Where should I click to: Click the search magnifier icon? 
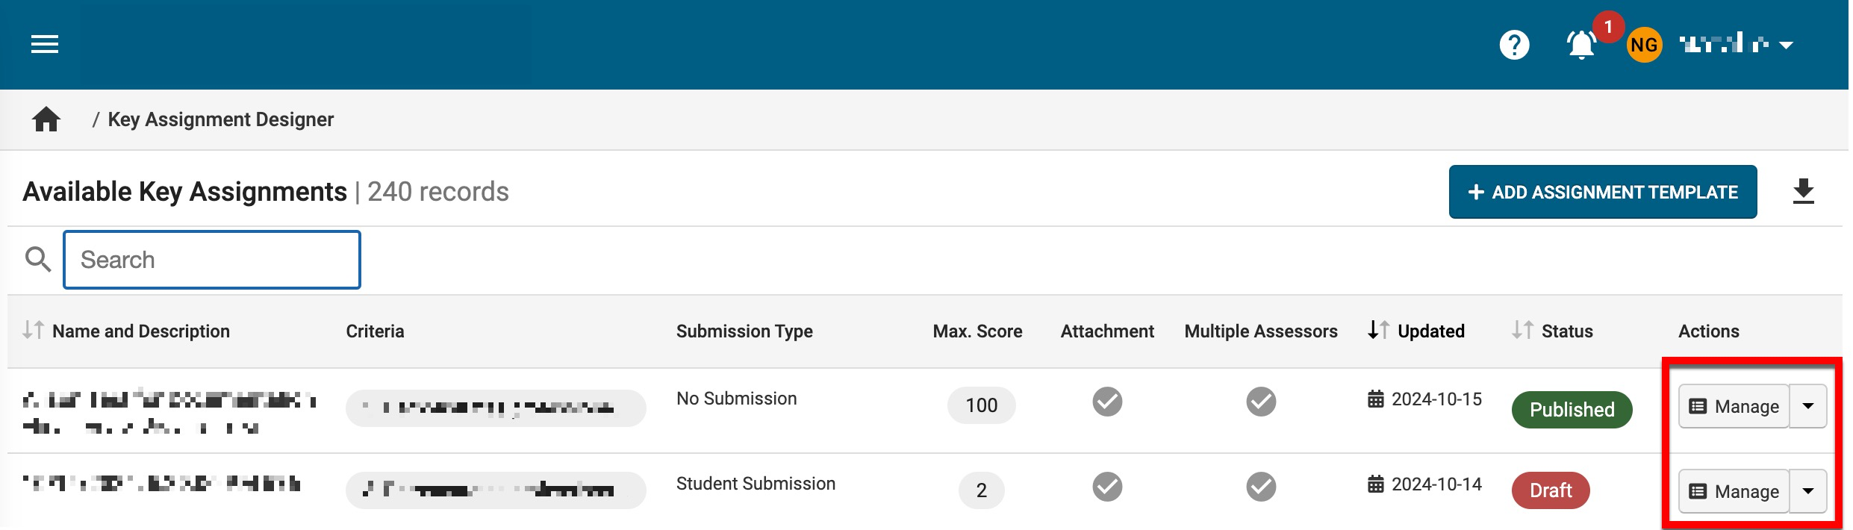(37, 260)
